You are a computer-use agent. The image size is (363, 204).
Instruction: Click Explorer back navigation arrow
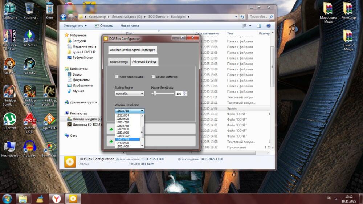pyautogui.click(x=63, y=17)
